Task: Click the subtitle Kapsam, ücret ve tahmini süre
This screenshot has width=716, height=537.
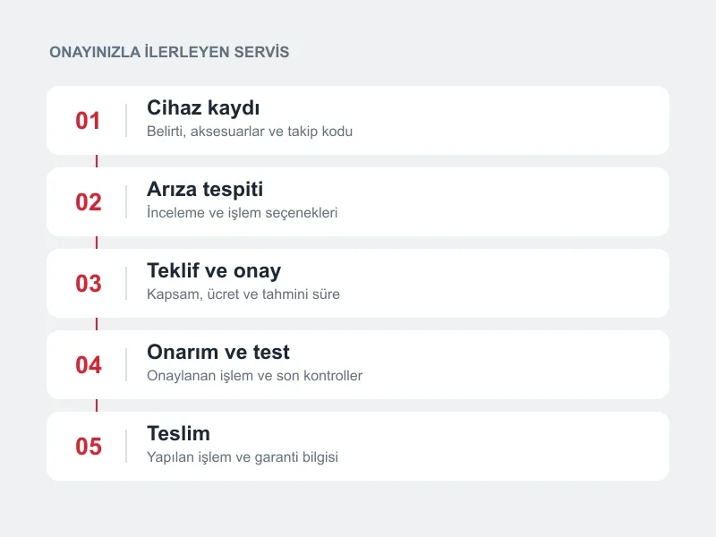Action: pyautogui.click(x=243, y=294)
